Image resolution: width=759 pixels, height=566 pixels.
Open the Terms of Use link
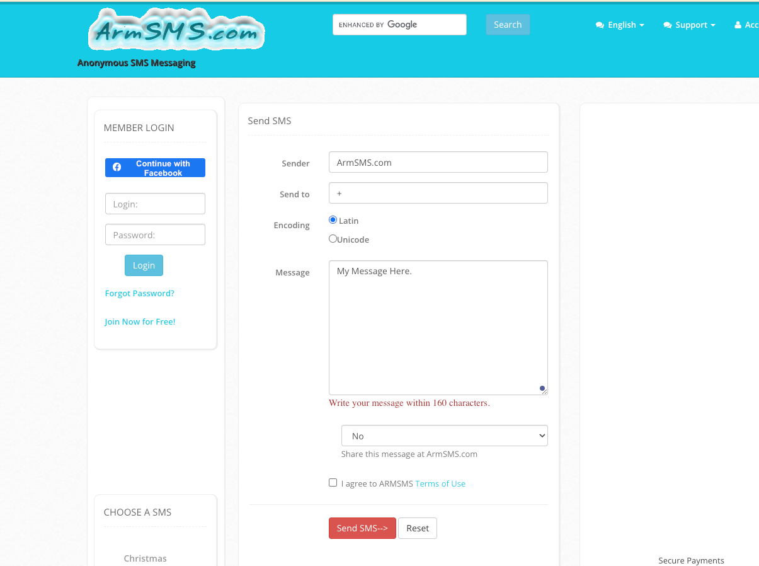[440, 483]
